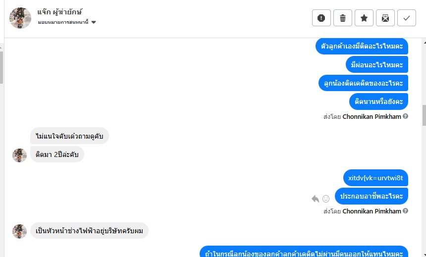The width and height of the screenshot is (426, 257).
Task: Mark conversation as unread envelope icon
Action: tap(385, 18)
